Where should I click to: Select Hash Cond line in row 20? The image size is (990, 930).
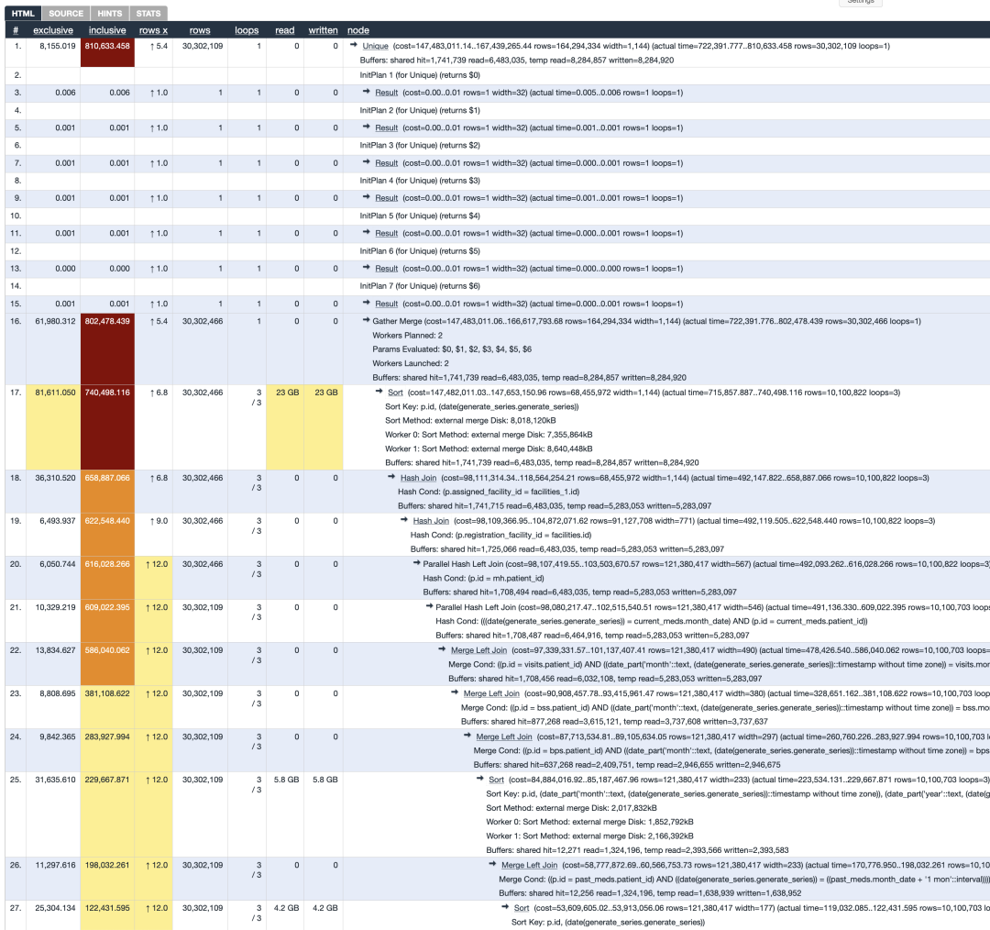click(483, 578)
